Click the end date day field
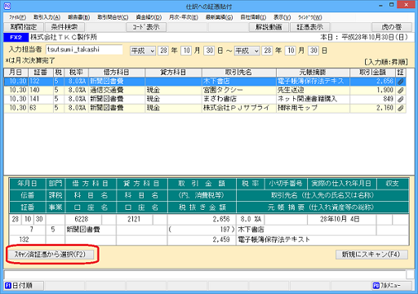This screenshot has width=418, height=294. (x=313, y=51)
